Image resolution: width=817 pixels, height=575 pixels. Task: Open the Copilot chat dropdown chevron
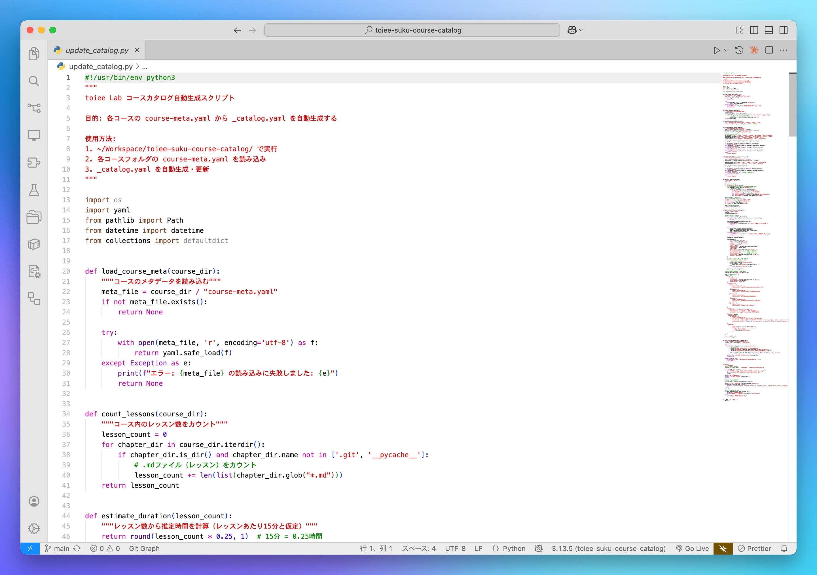click(x=581, y=30)
